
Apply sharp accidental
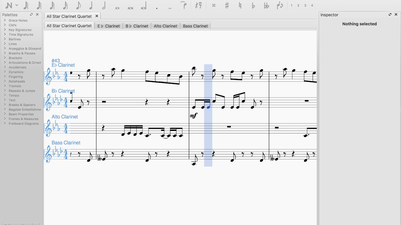(227, 5)
